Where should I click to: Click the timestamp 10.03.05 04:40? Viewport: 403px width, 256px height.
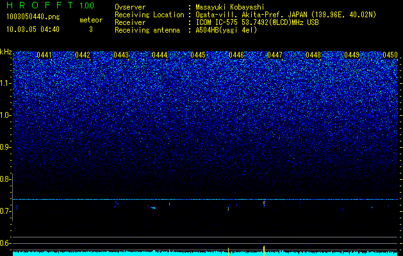coord(33,29)
